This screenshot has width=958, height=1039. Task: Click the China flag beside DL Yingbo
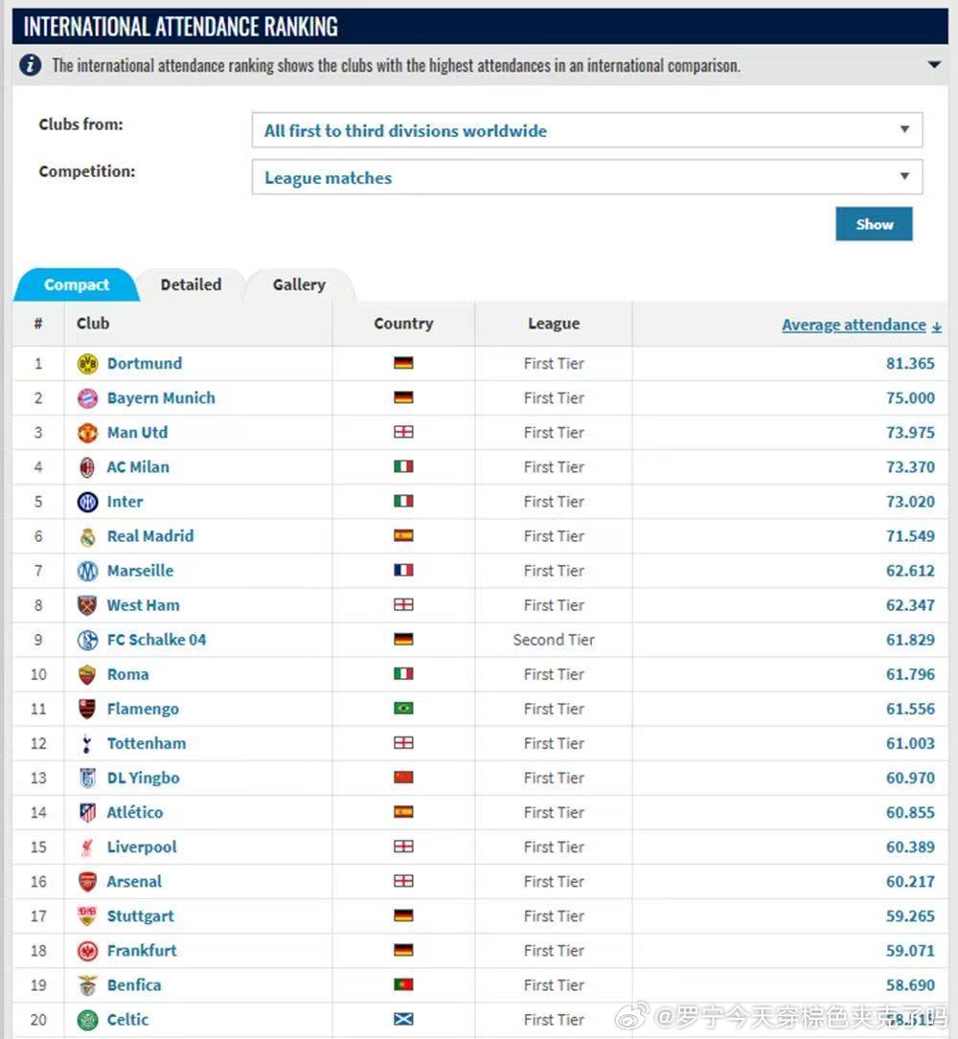pyautogui.click(x=403, y=778)
